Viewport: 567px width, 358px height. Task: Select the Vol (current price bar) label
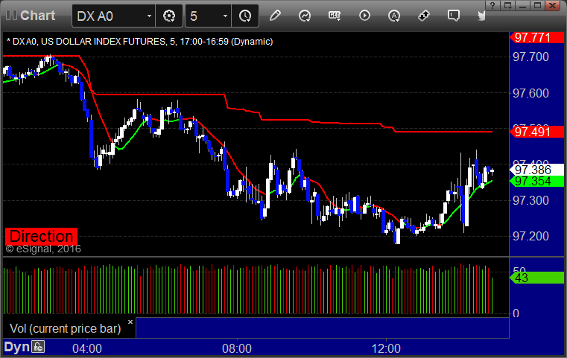[65, 328]
